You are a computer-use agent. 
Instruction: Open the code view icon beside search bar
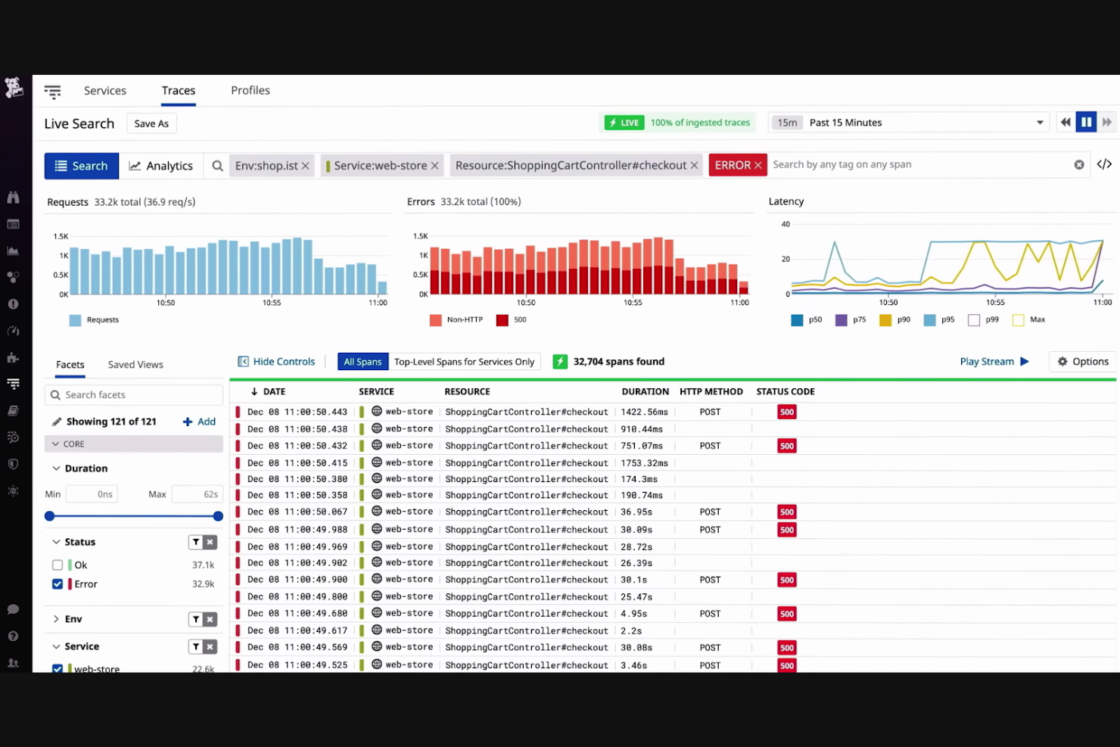coord(1104,163)
